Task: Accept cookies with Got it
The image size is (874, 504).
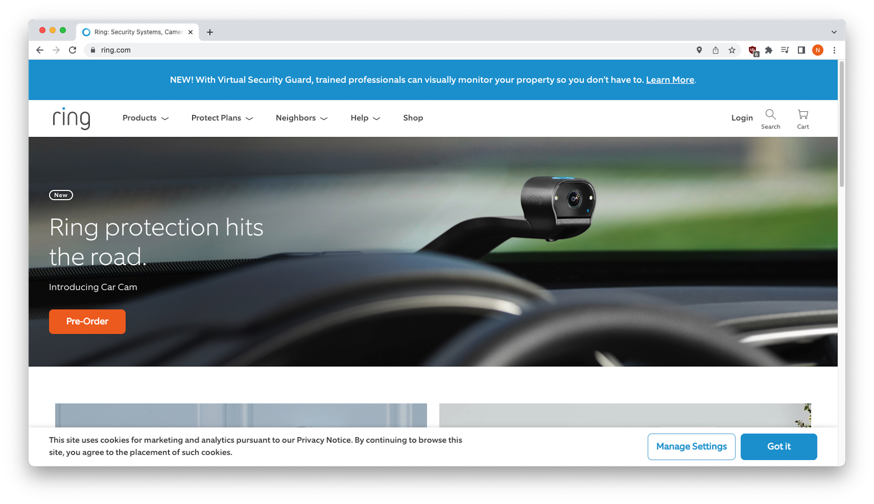Action: (x=778, y=446)
